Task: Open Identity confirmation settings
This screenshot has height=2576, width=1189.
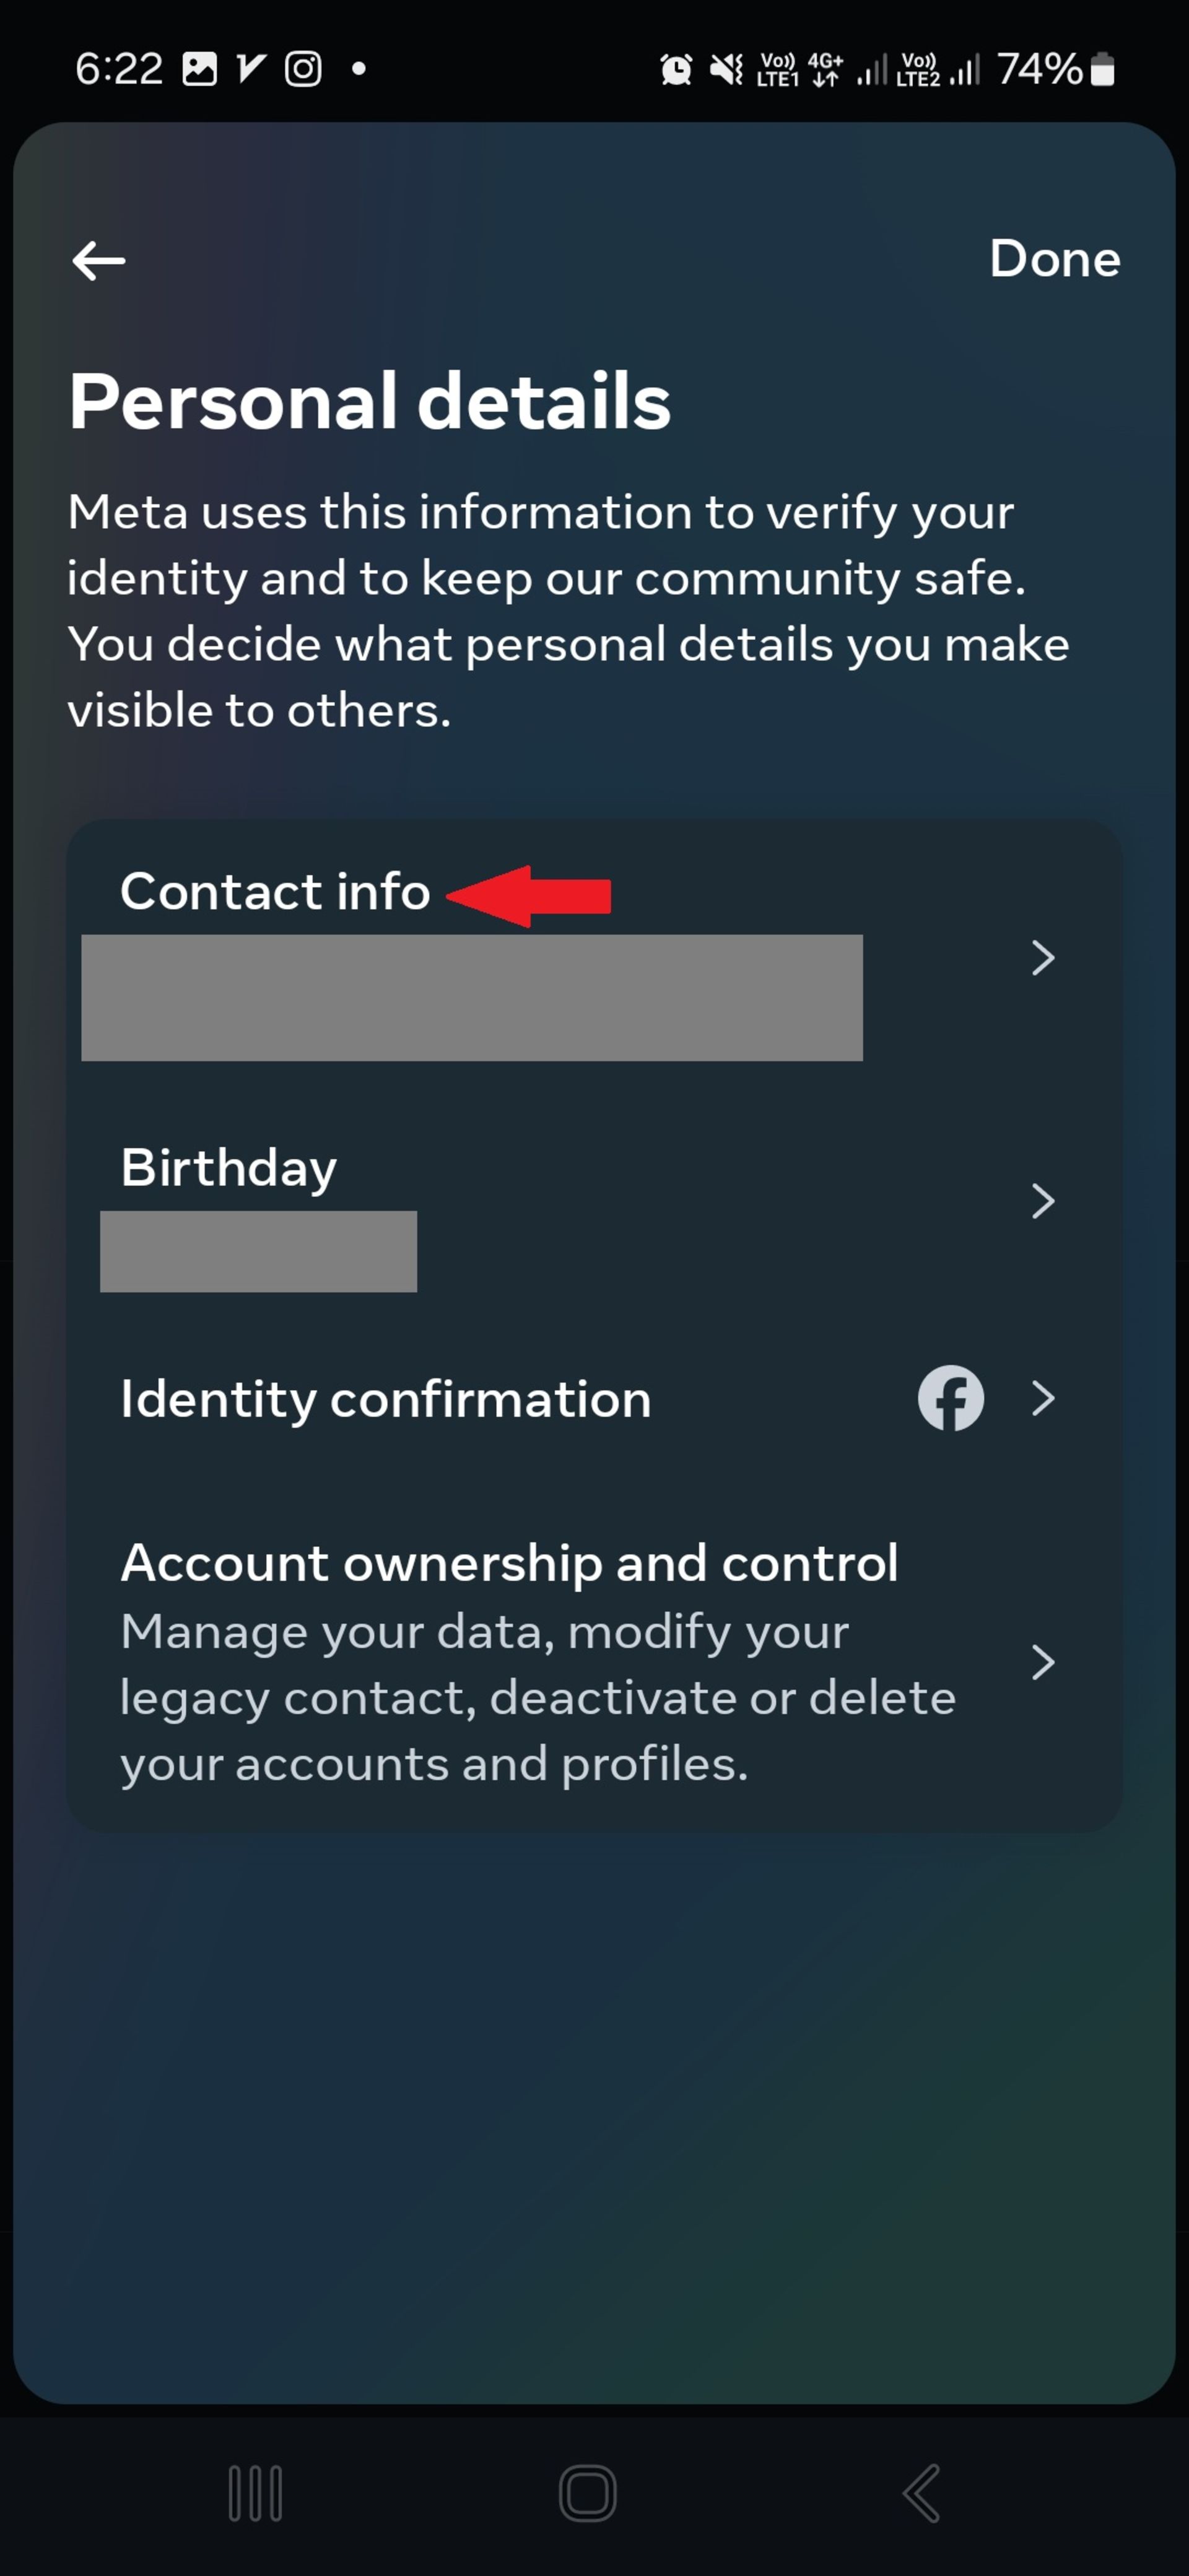Action: (386, 1399)
